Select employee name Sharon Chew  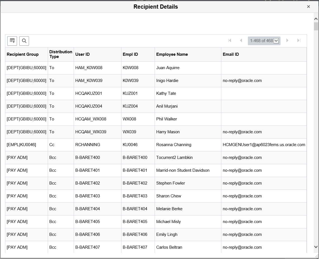coord(169,196)
